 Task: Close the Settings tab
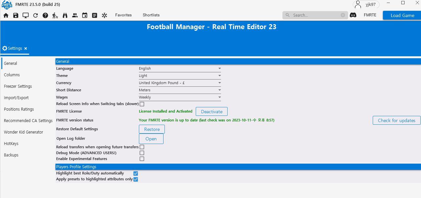(x=26, y=48)
